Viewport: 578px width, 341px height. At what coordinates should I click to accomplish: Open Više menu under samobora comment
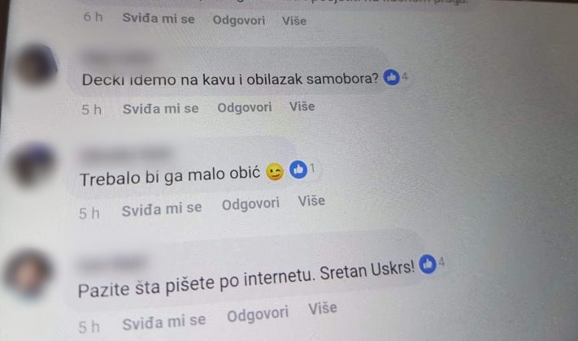coord(302,106)
